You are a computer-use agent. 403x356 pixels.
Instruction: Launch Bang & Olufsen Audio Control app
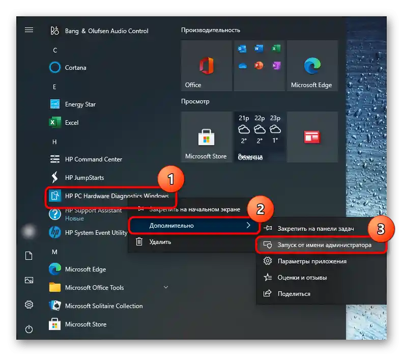pyautogui.click(x=99, y=31)
